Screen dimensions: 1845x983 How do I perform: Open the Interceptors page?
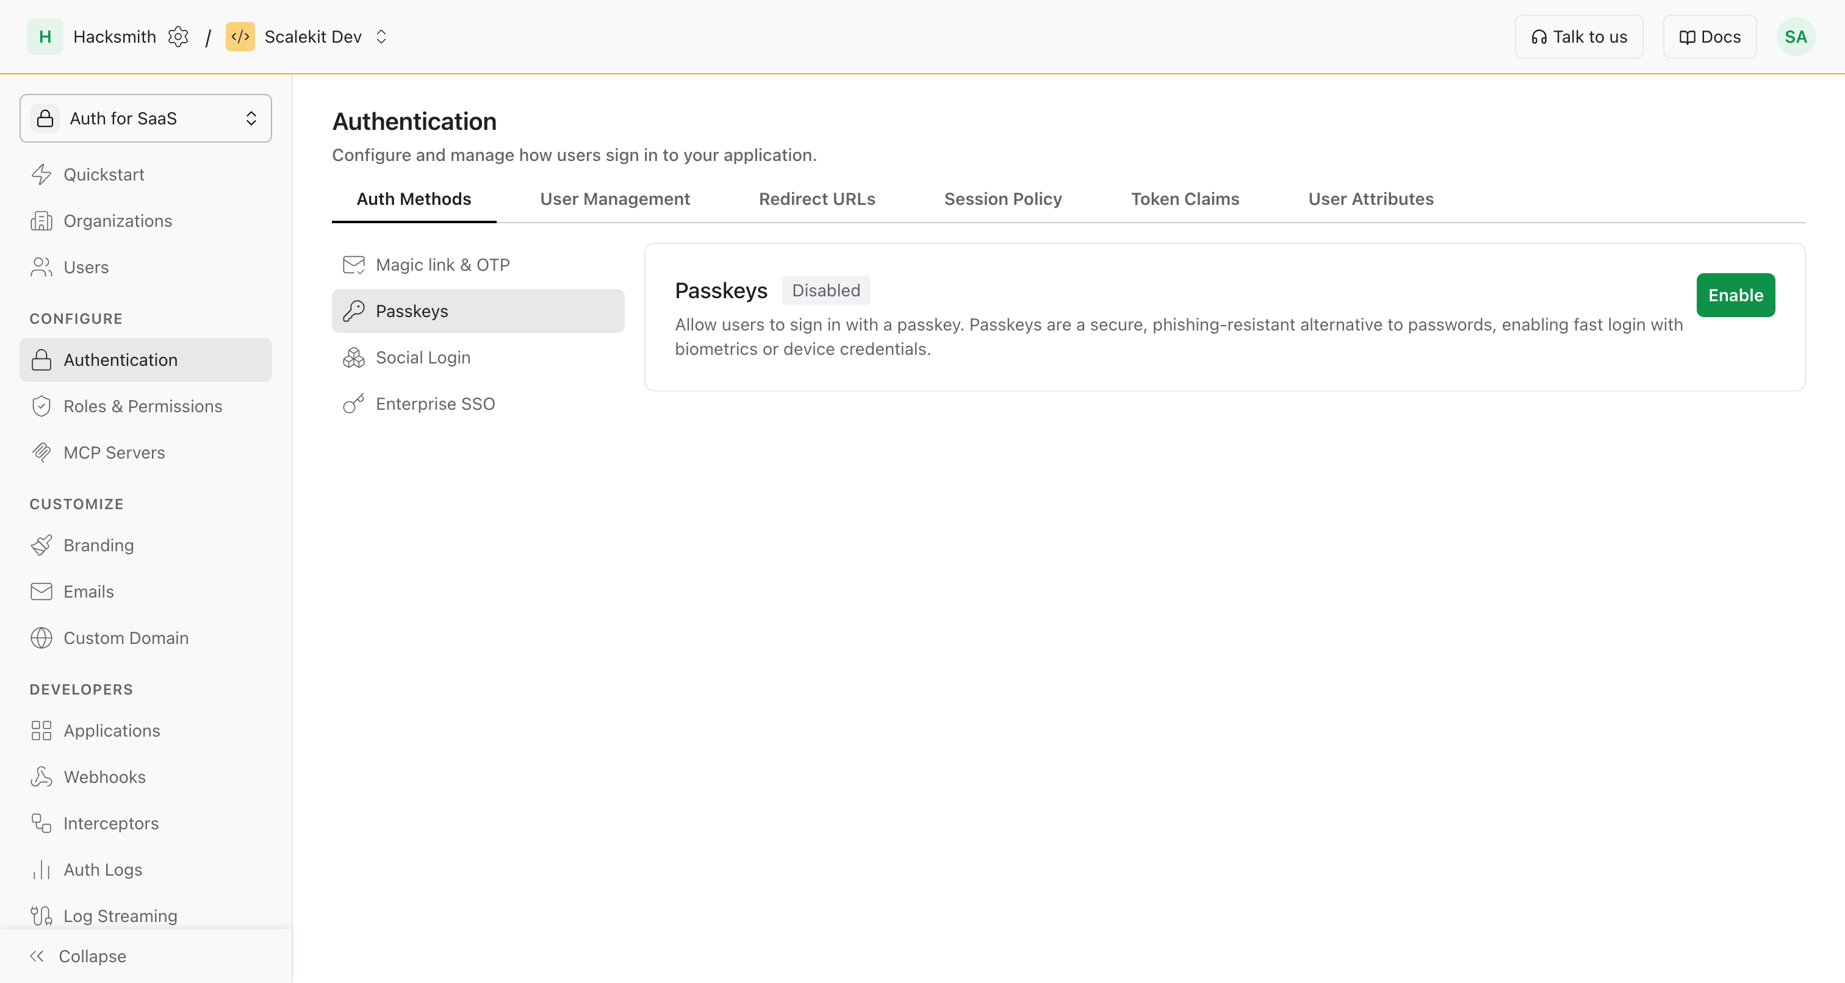click(145, 823)
